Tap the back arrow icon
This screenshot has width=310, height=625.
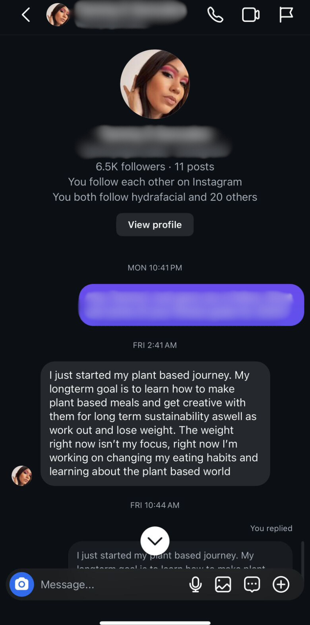point(26,15)
